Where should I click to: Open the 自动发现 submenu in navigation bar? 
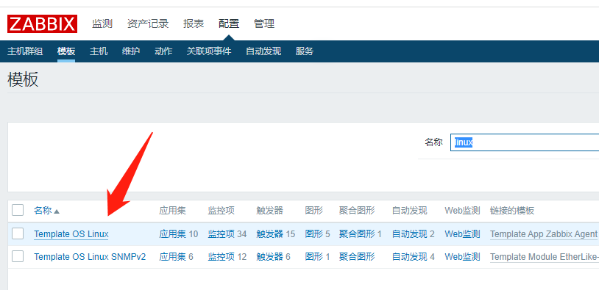[263, 51]
